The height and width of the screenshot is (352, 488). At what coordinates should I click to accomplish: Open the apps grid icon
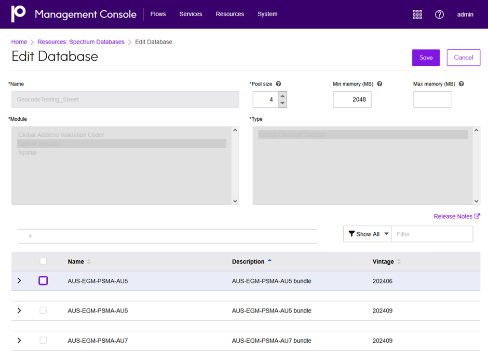[x=417, y=15]
